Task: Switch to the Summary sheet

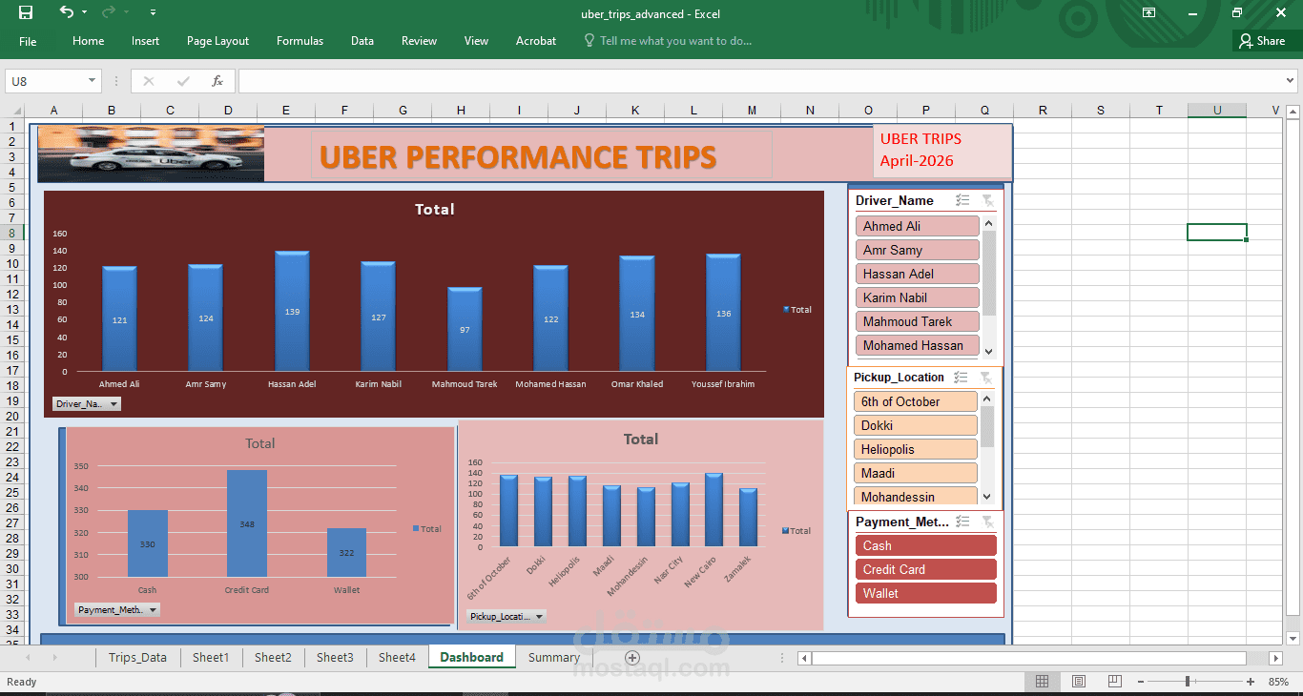Action: pos(554,657)
